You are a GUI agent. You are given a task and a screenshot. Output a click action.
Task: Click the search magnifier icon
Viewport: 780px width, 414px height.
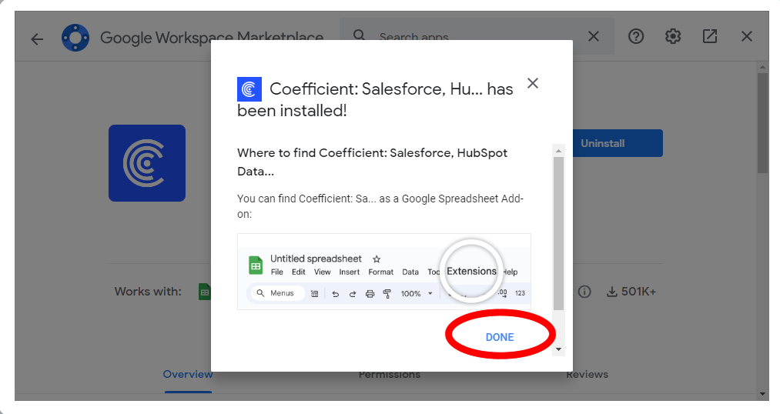point(359,35)
